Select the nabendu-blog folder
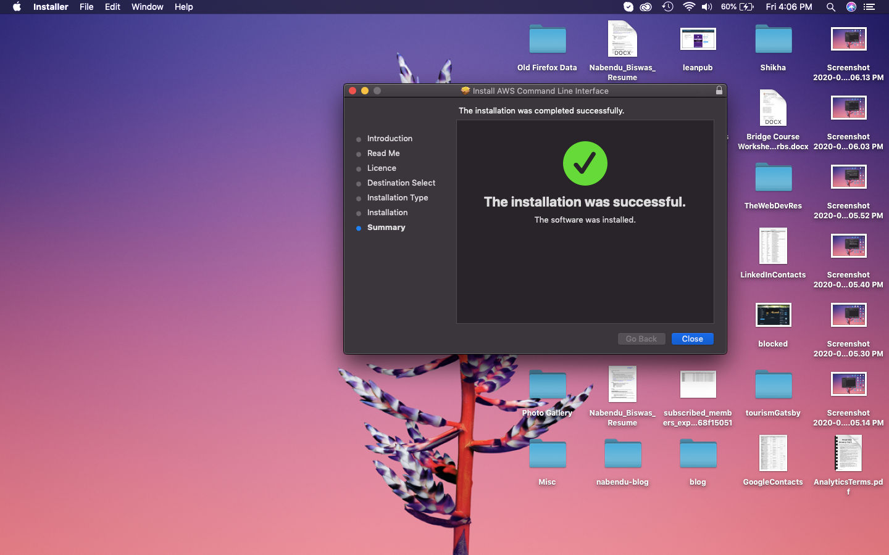 point(622,454)
